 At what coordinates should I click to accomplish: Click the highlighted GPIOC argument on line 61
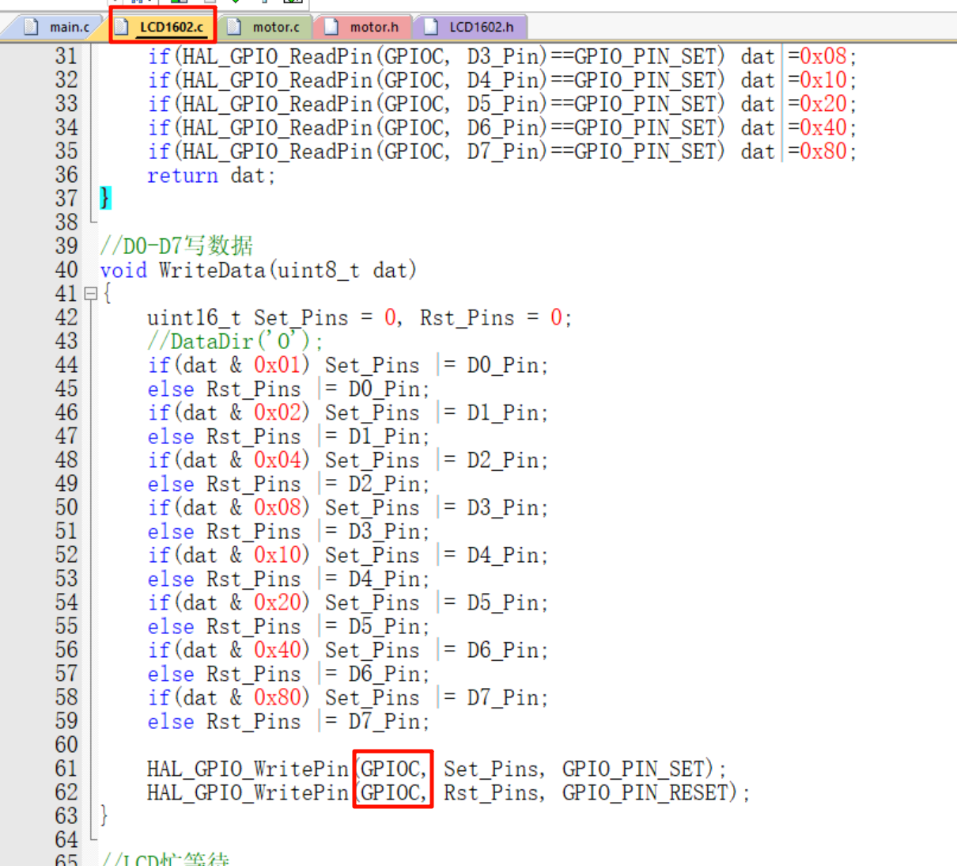click(x=393, y=769)
